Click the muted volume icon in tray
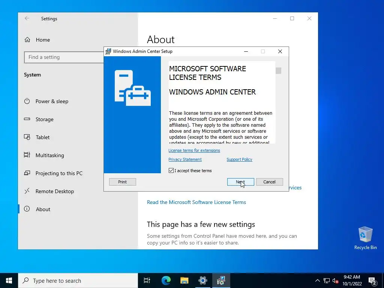The width and height of the screenshot is (384, 288). (x=335, y=280)
